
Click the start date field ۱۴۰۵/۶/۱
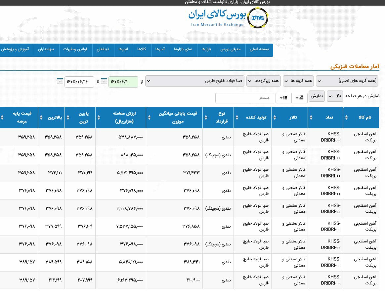(123, 82)
